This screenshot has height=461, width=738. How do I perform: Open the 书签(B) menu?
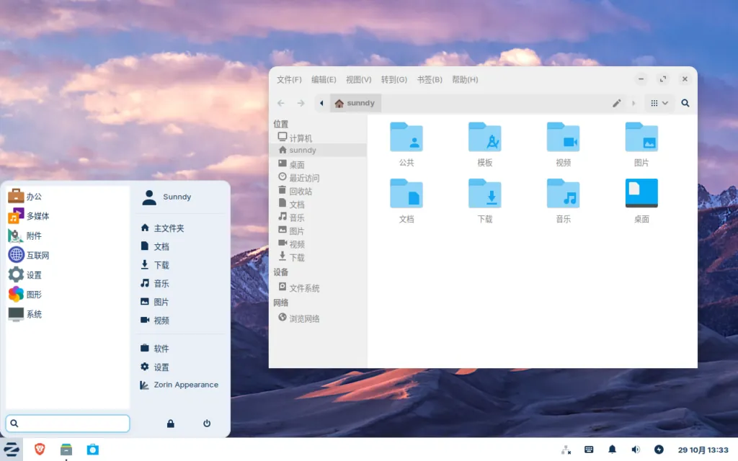pyautogui.click(x=430, y=79)
